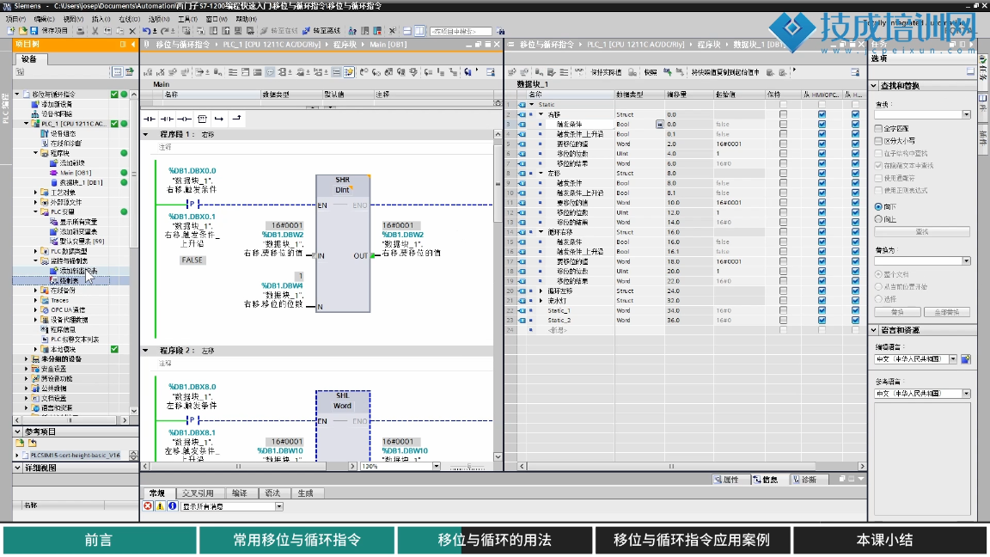The height and width of the screenshot is (557, 990).
Task: Open the 帮助 (Help) menu
Action: (x=246, y=19)
